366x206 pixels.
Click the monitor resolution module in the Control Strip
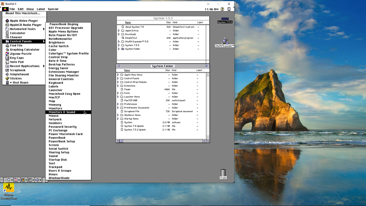31,180
